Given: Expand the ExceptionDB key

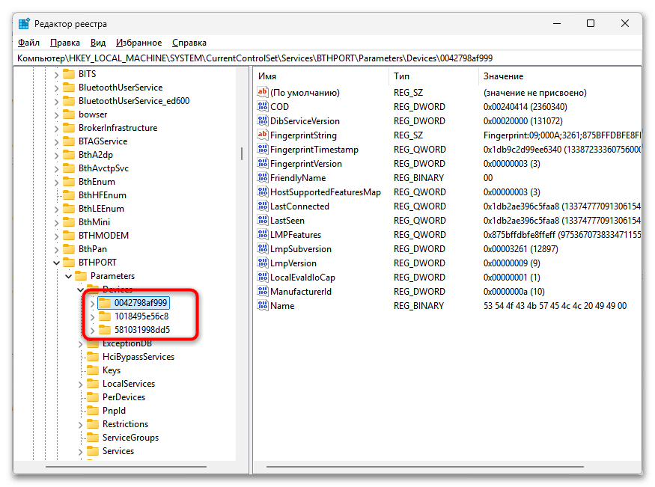Looking at the screenshot, I should (x=81, y=343).
